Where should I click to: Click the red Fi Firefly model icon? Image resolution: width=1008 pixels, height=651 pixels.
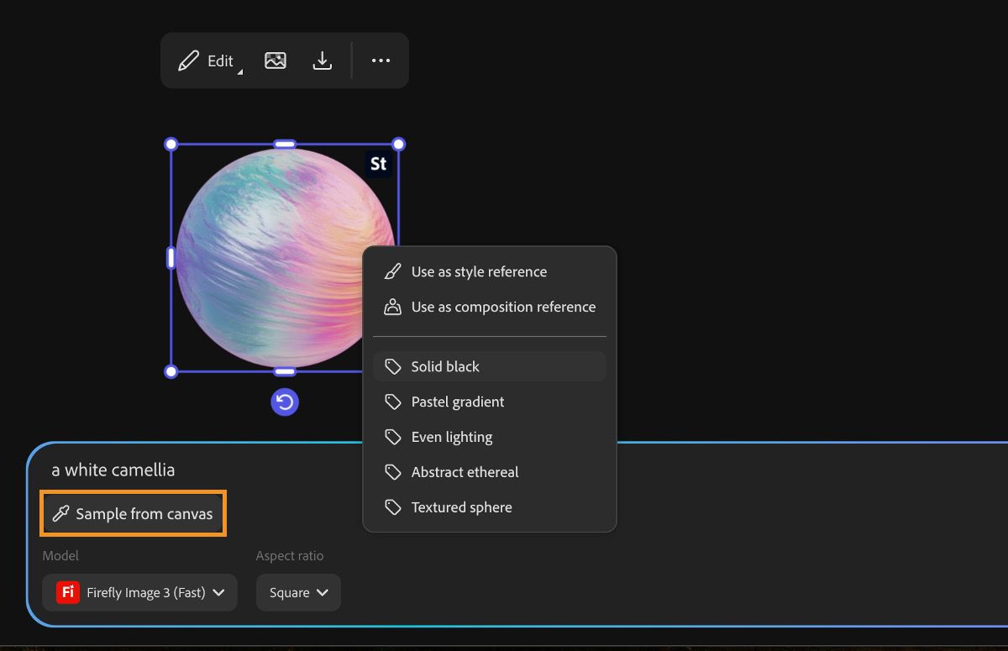67,592
